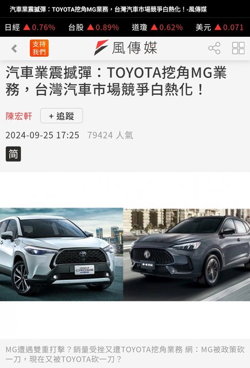
Task: Select the 日經 ticker item
Action: 30,27
